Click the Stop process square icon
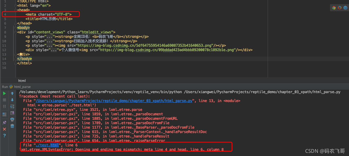This screenshot has width=349, height=156. point(4,100)
